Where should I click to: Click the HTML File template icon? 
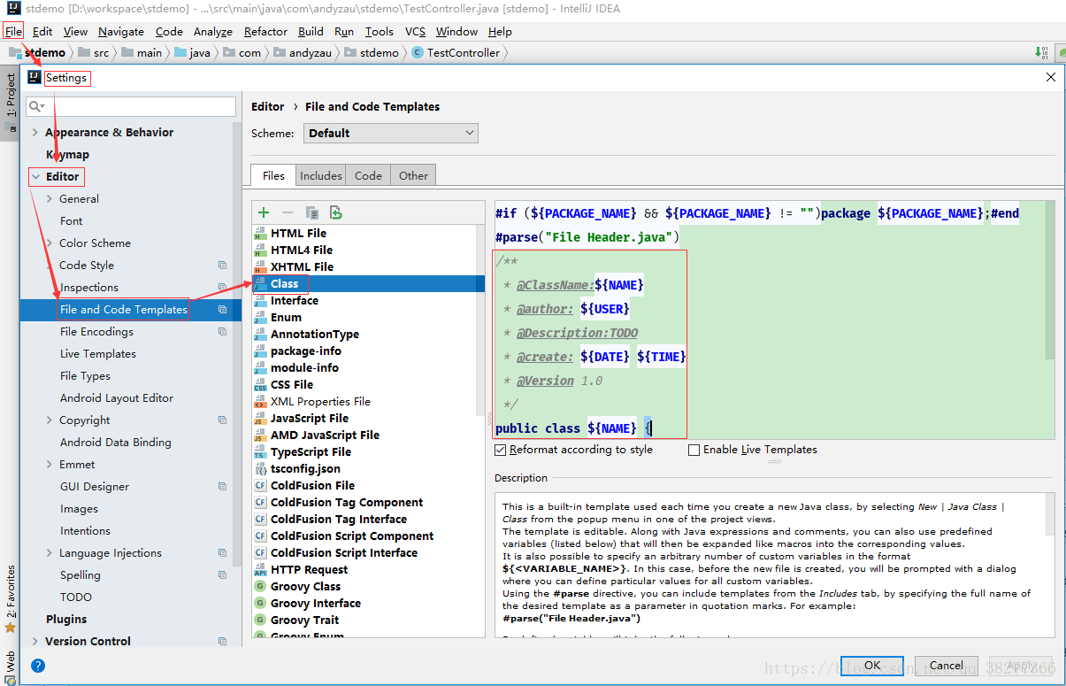(x=260, y=234)
